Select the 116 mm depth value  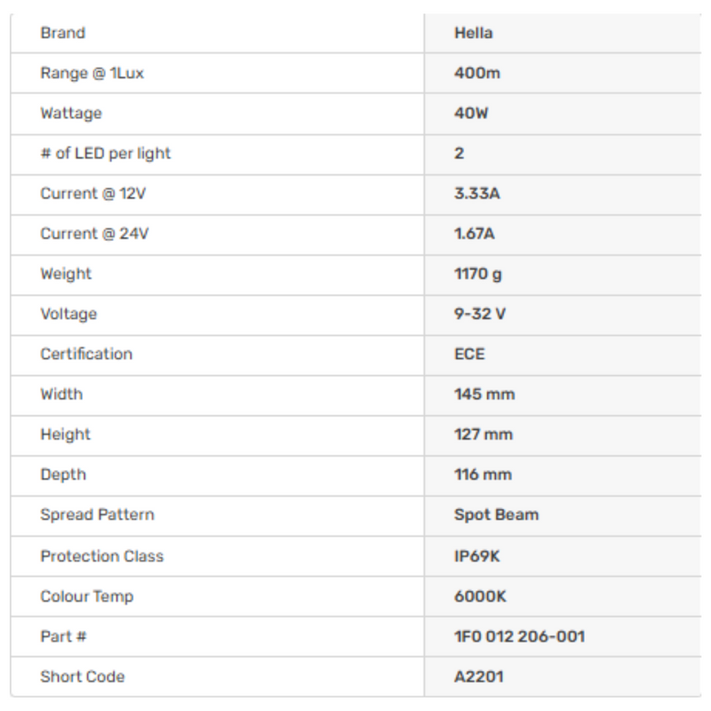pyautogui.click(x=483, y=475)
